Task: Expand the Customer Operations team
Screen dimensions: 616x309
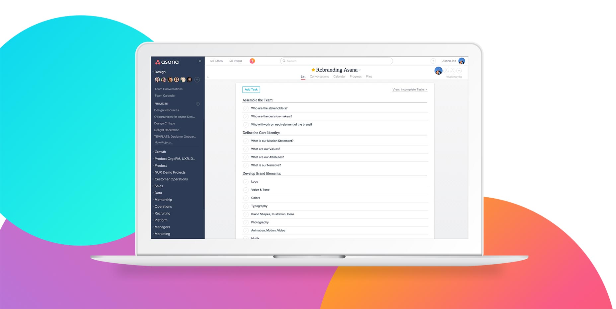Action: [x=153, y=179]
